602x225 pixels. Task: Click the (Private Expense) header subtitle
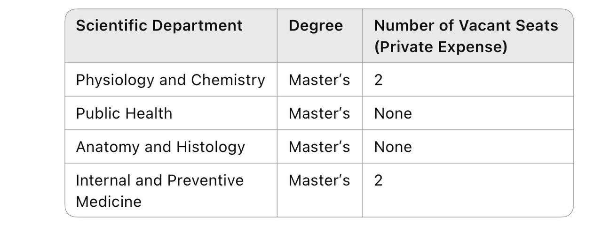(x=440, y=47)
